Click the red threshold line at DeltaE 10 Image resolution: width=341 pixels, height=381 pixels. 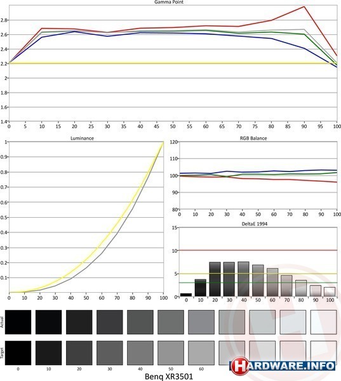(x=258, y=250)
